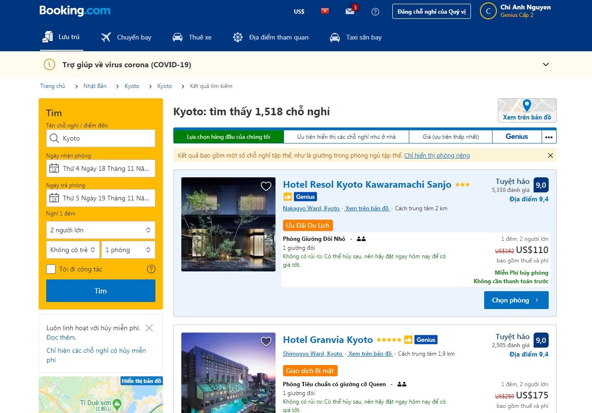Open Hotel Resol Kyoto Kawaramachi Sanjo photo
The image size is (592, 413).
click(228, 224)
